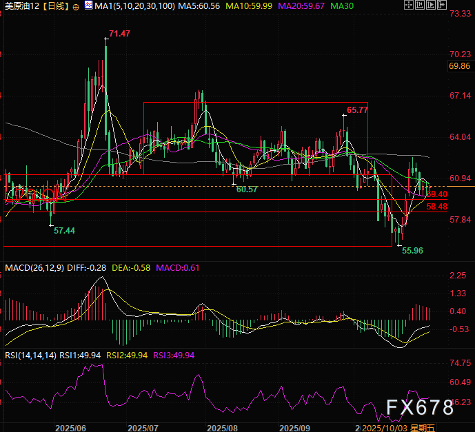Select the 2025/10/03 星期五 date marker
Screen dimensions: 475x432
tap(396, 427)
